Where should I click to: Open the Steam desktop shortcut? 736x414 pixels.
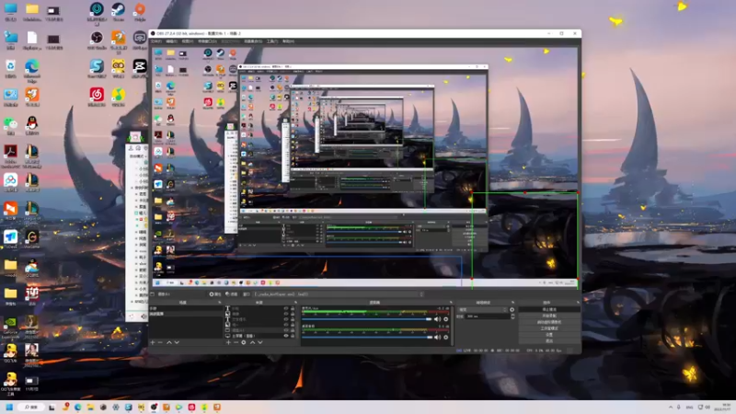click(x=118, y=9)
